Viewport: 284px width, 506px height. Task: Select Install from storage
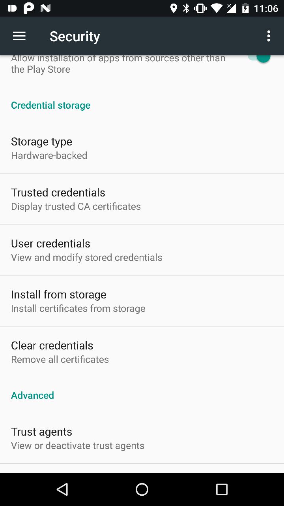point(142,301)
